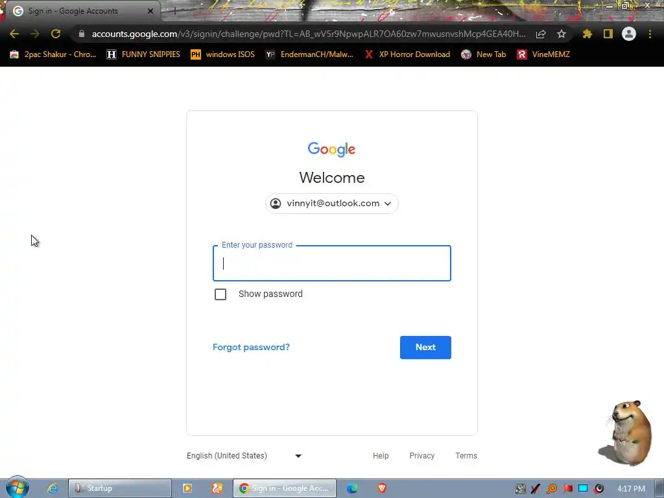The width and height of the screenshot is (664, 498).
Task: Click the lock icon in address bar
Action: click(x=82, y=34)
